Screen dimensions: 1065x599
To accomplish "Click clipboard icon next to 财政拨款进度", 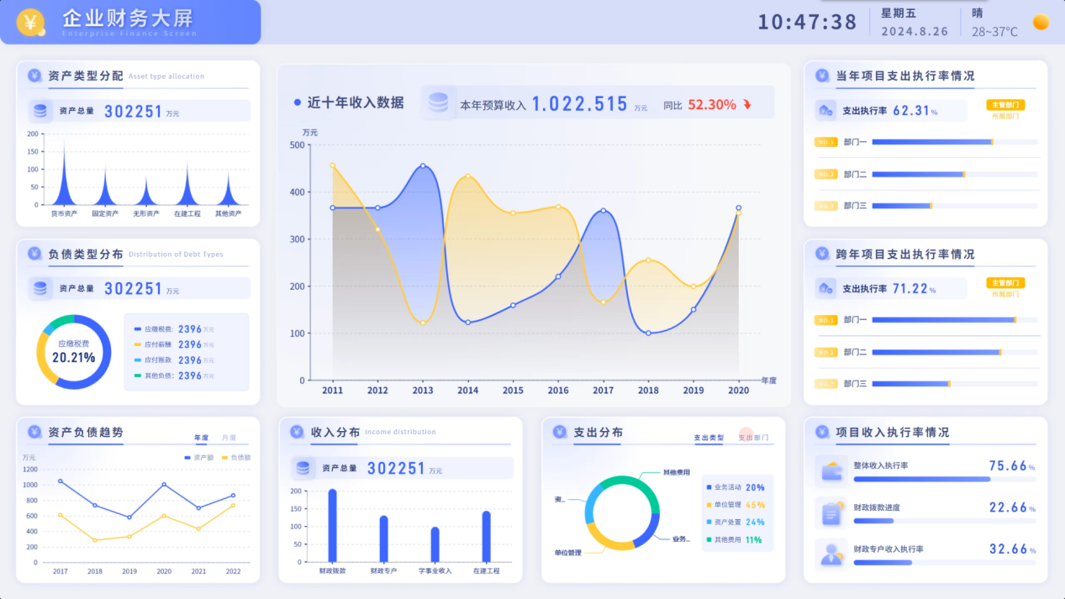I will point(831,512).
